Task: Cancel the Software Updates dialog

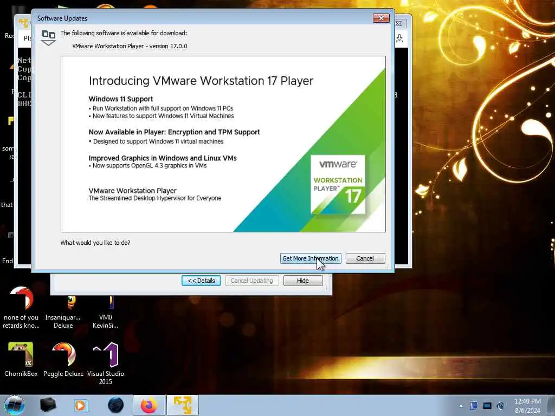Action: 365,258
